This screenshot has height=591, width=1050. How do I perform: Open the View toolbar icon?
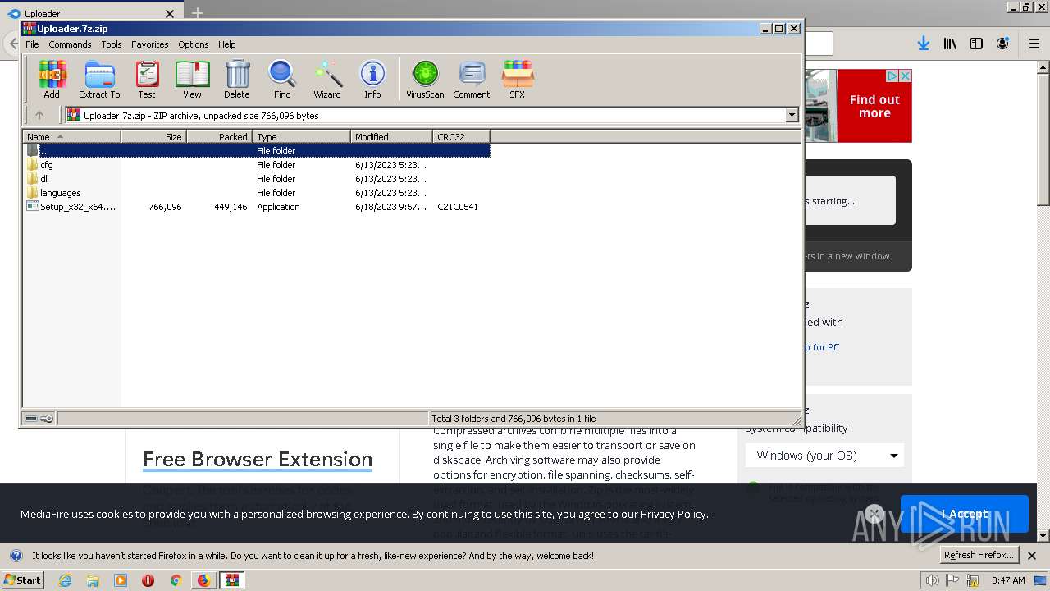(x=192, y=80)
